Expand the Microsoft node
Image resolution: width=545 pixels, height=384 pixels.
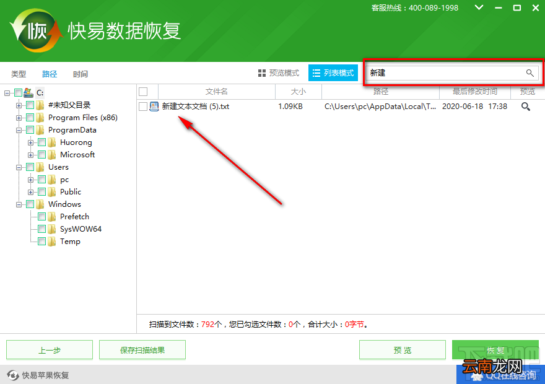tap(30, 155)
